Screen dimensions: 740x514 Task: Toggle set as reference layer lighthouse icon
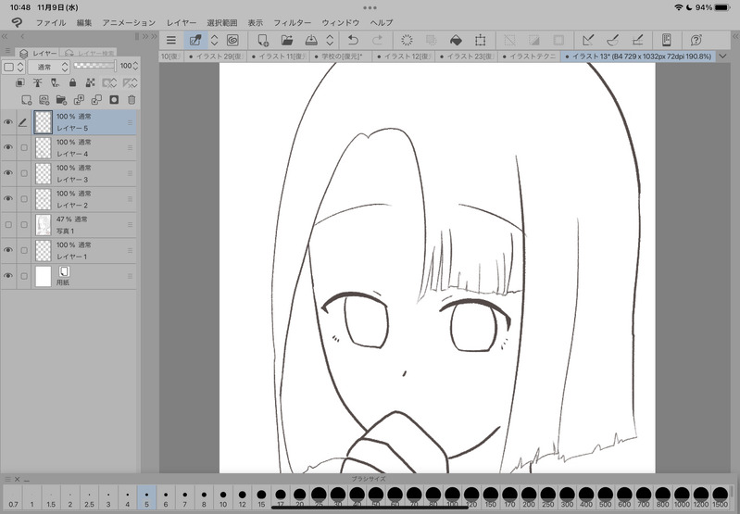(x=37, y=83)
